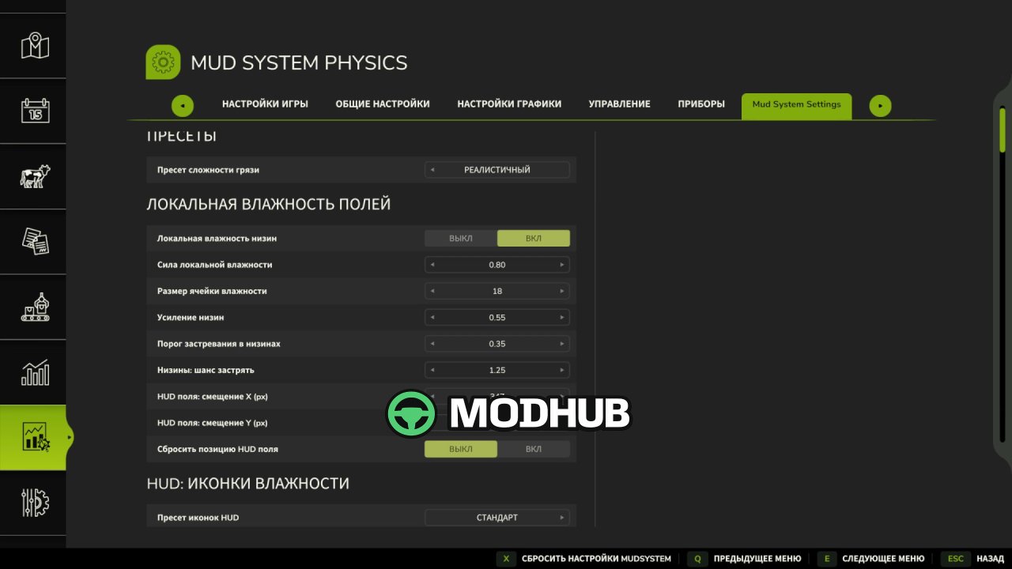
Task: Select next Пресет иконок HUD option
Action: click(x=562, y=518)
